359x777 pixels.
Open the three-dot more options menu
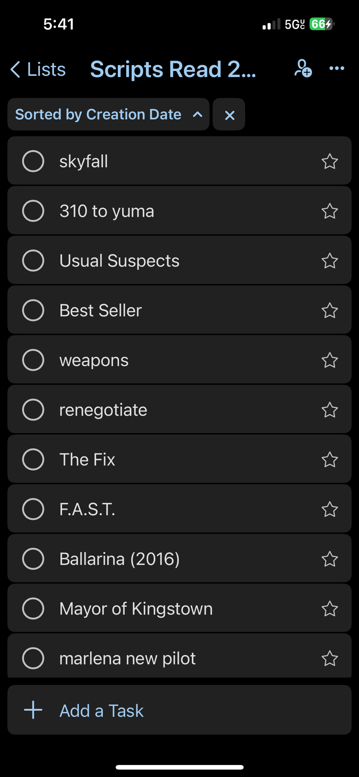[336, 68]
